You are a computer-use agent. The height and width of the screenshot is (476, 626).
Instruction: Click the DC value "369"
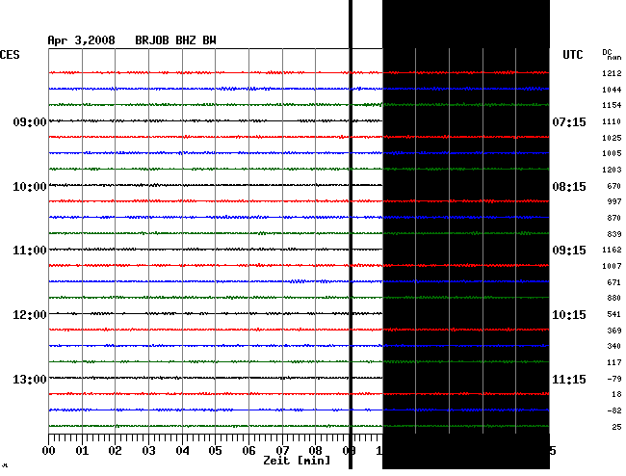click(614, 331)
